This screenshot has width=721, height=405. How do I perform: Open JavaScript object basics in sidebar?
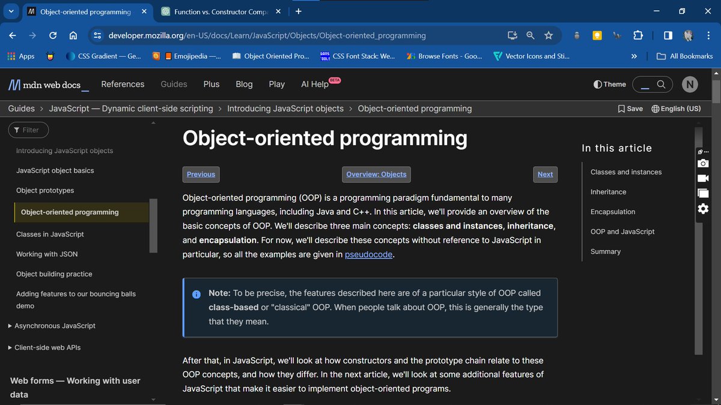tap(55, 170)
